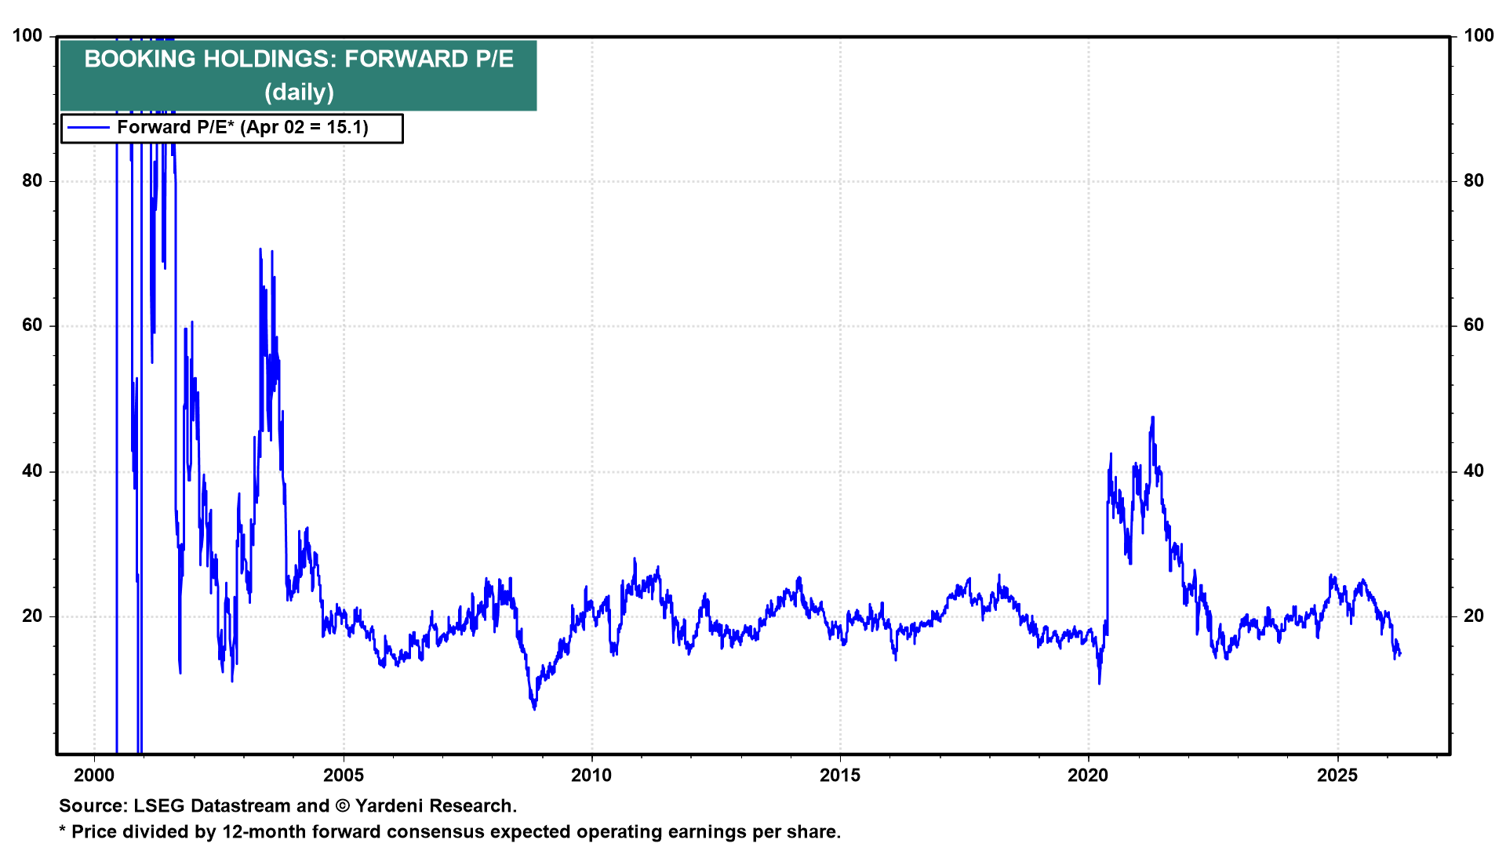Click the chart title BOOKING HOLDINGS: FORWARD P/E

tap(298, 59)
